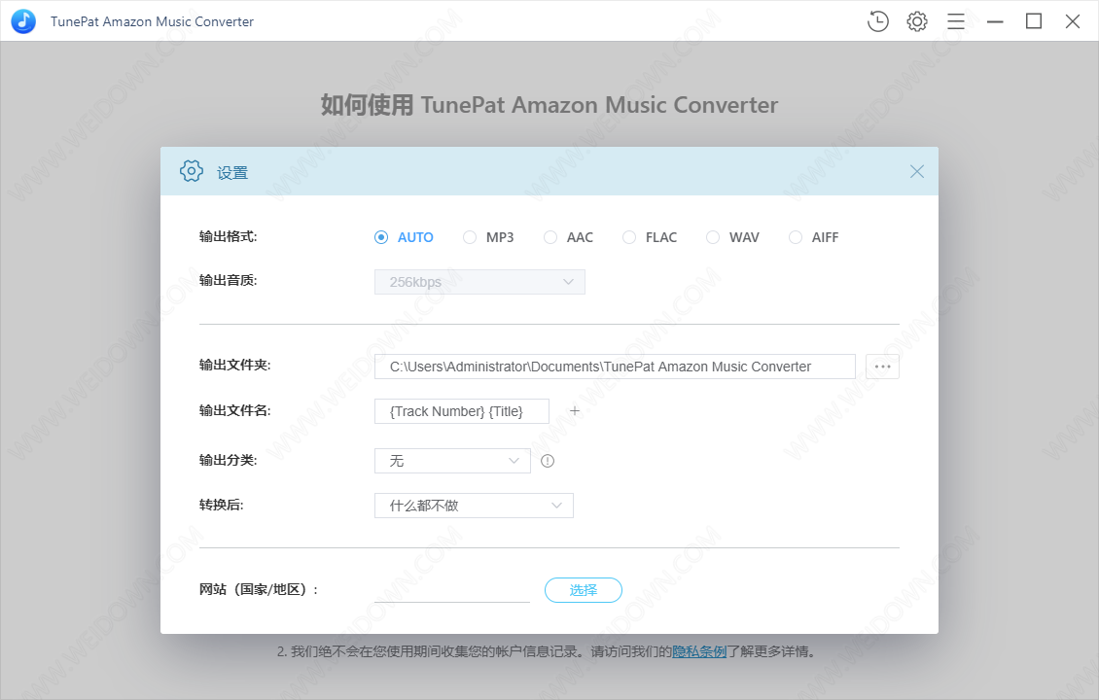Click the 输出音质: label
The height and width of the screenshot is (700, 1099).
(228, 280)
